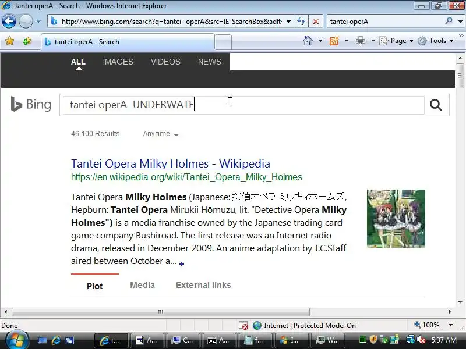Click the horizontal scrollbar thumb

(161, 312)
